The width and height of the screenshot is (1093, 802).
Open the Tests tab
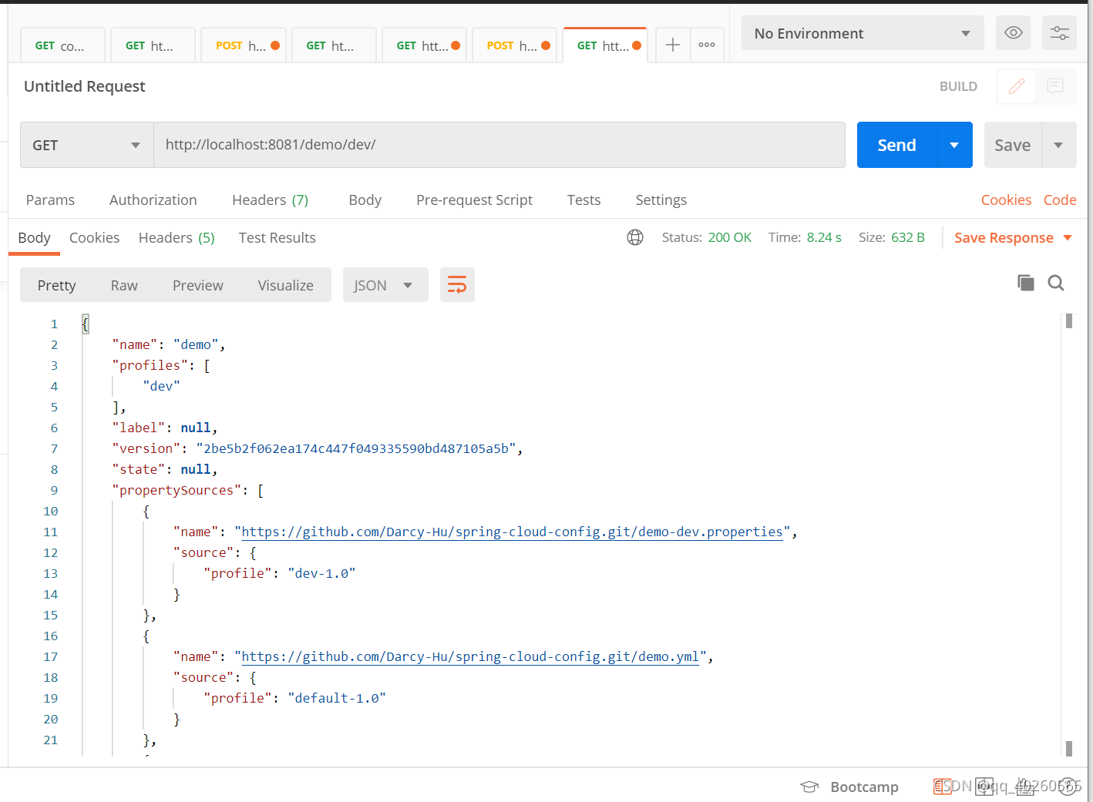[583, 200]
